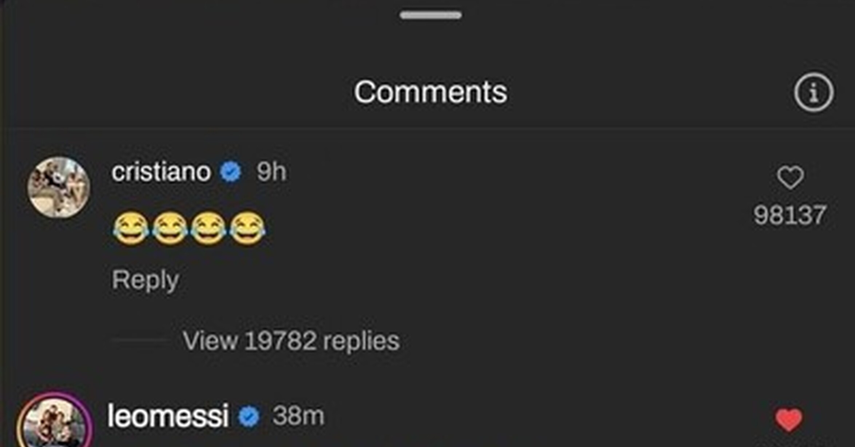Expand View 19782 replies
Viewport: 855px width, 447px height.
[x=291, y=341]
